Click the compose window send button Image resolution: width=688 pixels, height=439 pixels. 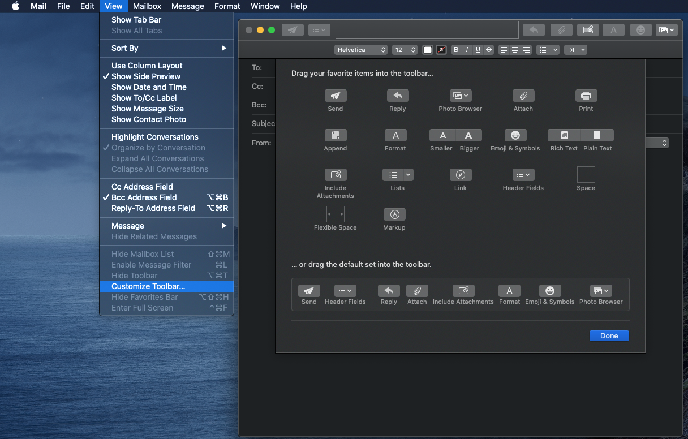pyautogui.click(x=293, y=30)
